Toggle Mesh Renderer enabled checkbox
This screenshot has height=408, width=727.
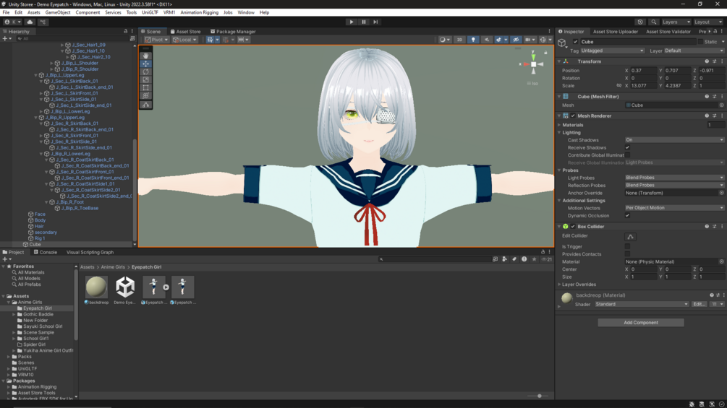pos(573,116)
